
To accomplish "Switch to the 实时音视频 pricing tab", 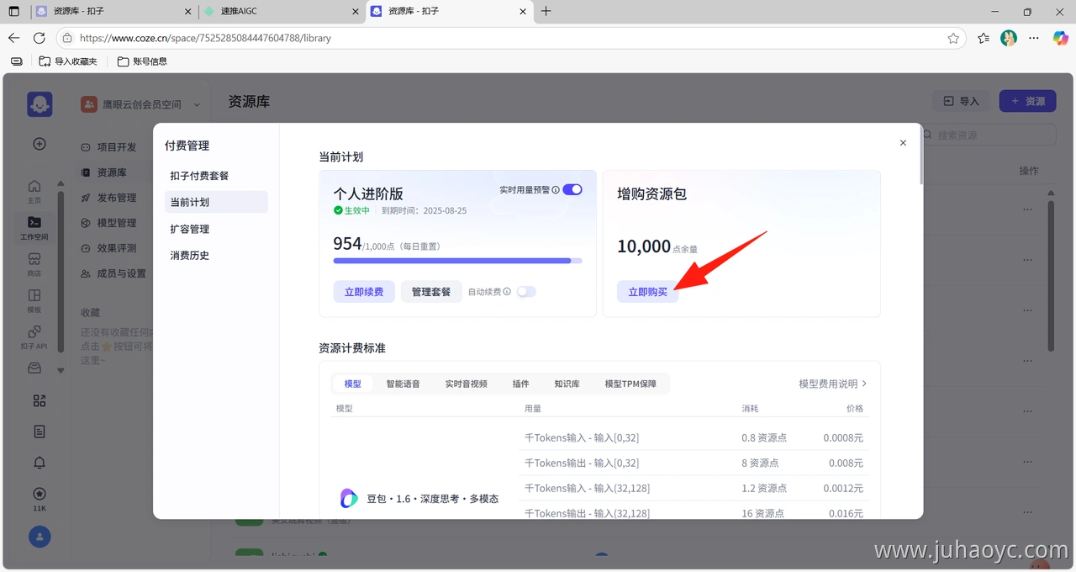I will coord(467,384).
